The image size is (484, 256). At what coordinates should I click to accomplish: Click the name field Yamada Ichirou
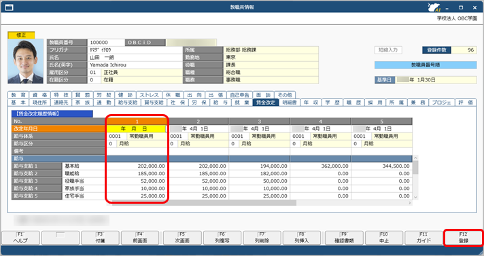(x=135, y=65)
